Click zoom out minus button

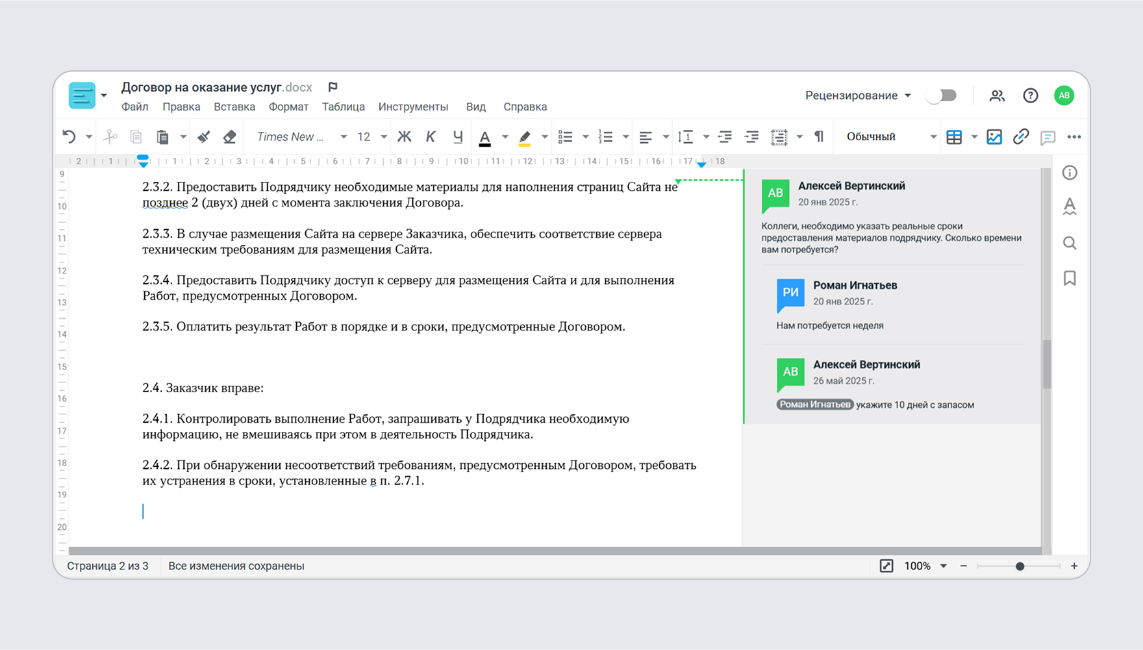point(964,566)
